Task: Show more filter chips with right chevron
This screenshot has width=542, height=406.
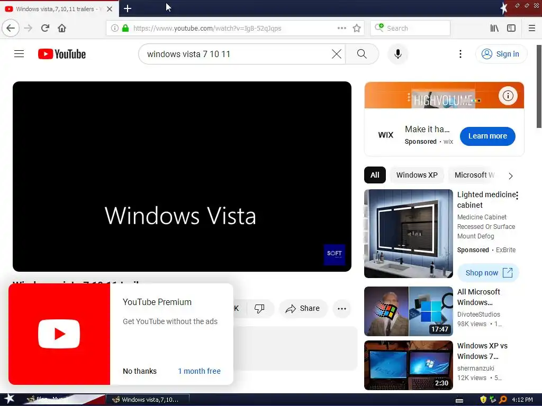Action: (511, 176)
